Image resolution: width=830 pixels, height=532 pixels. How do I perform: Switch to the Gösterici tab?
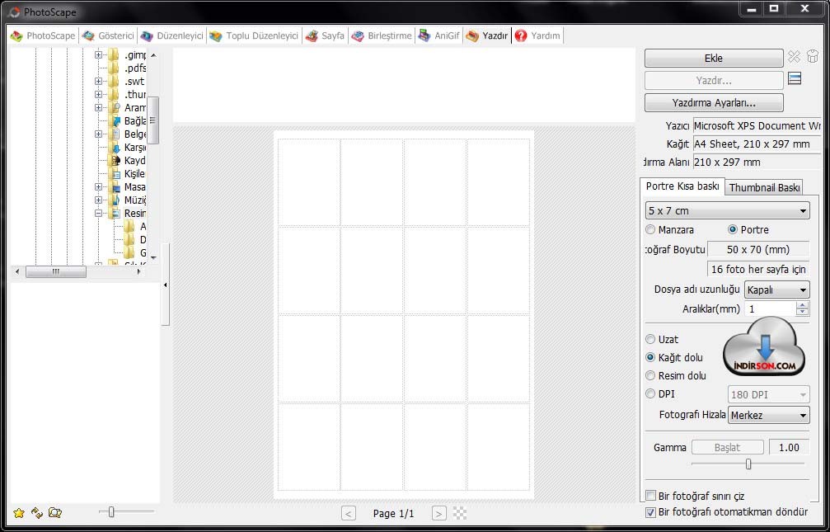point(108,36)
